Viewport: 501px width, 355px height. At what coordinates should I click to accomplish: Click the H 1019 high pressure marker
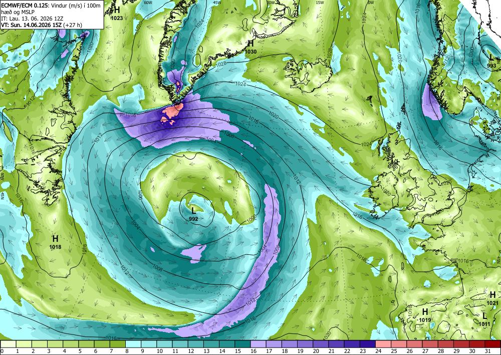(x=425, y=315)
